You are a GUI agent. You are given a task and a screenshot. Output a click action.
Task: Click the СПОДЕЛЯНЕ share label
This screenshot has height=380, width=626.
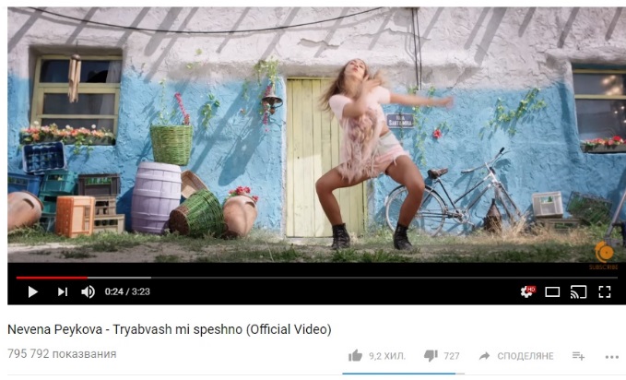pyautogui.click(x=526, y=356)
